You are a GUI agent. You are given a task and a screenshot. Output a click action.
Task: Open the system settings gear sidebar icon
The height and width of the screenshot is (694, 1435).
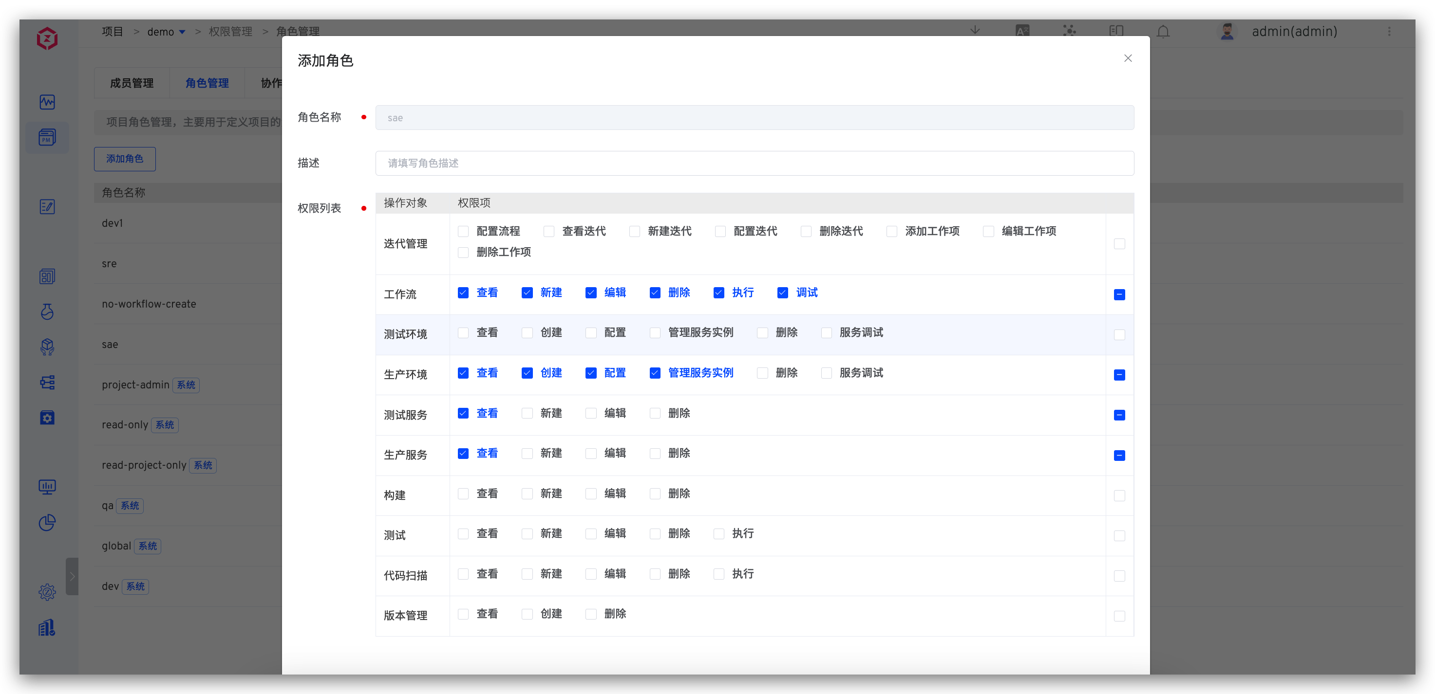[47, 592]
